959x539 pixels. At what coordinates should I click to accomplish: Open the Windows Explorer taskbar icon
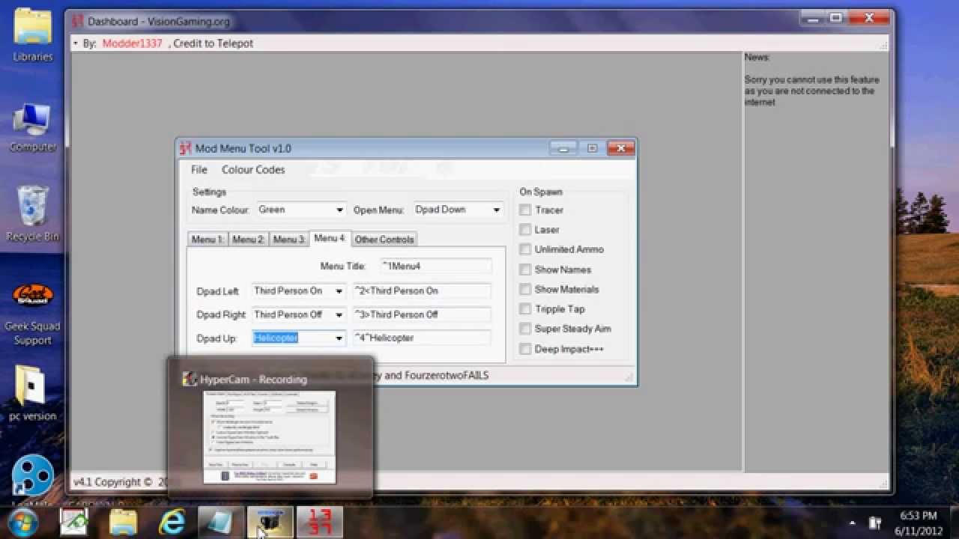point(124,523)
